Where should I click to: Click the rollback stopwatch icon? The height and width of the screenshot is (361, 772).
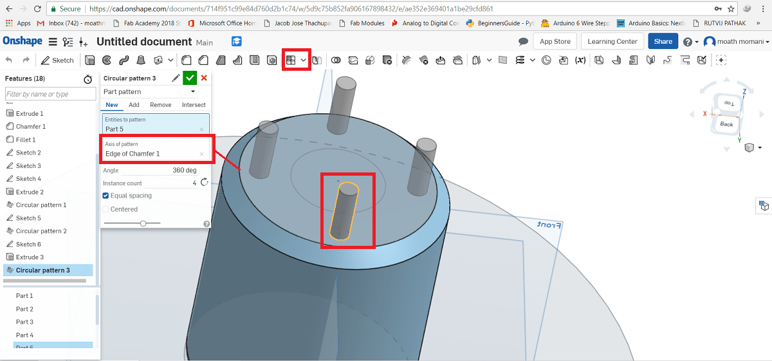[88, 79]
